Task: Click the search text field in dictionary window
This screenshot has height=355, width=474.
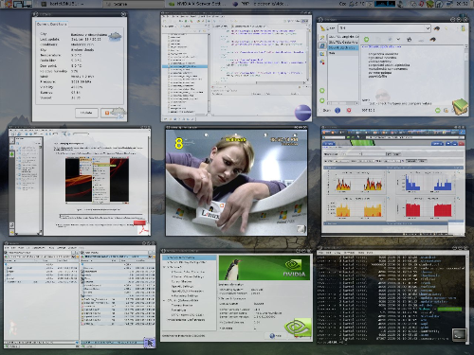Action: point(381,28)
